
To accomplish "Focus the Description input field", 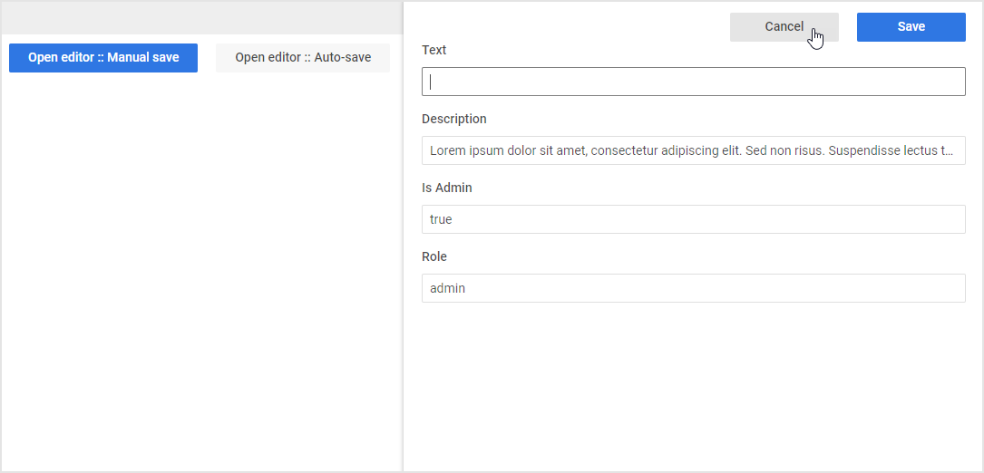I will pos(693,150).
